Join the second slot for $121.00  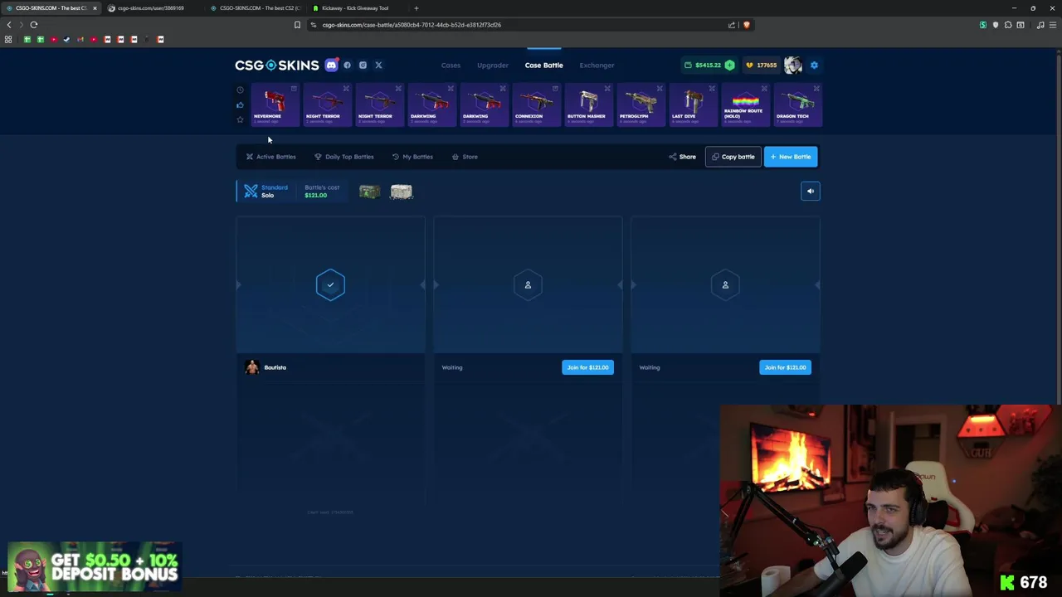587,367
